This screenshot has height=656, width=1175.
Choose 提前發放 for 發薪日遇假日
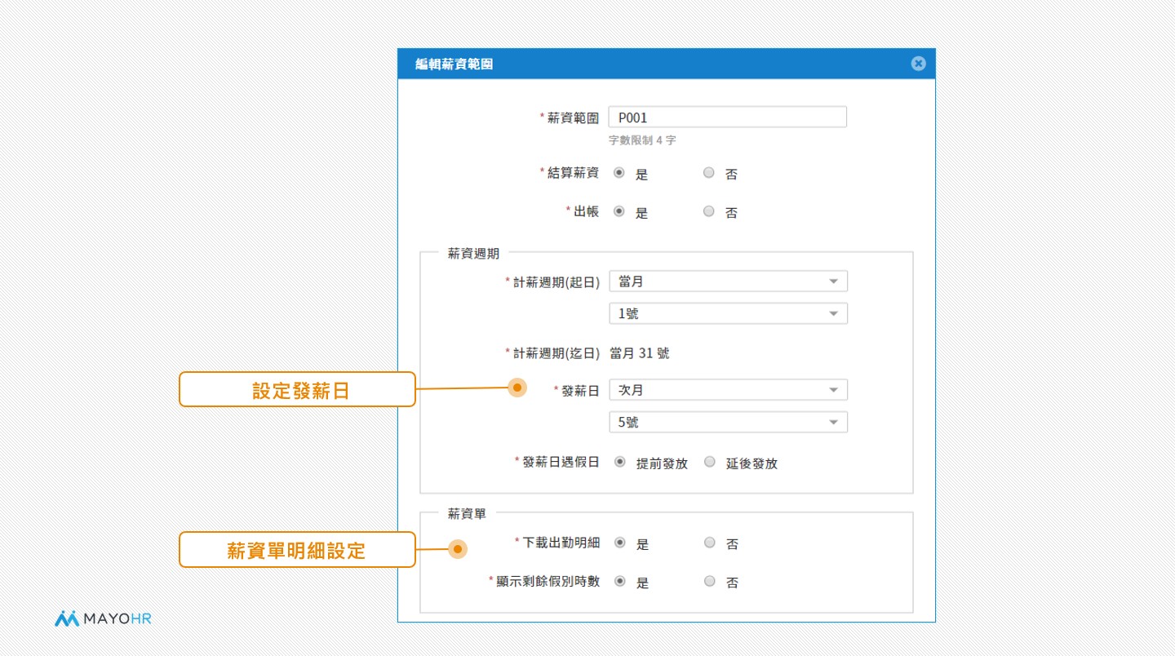point(619,462)
